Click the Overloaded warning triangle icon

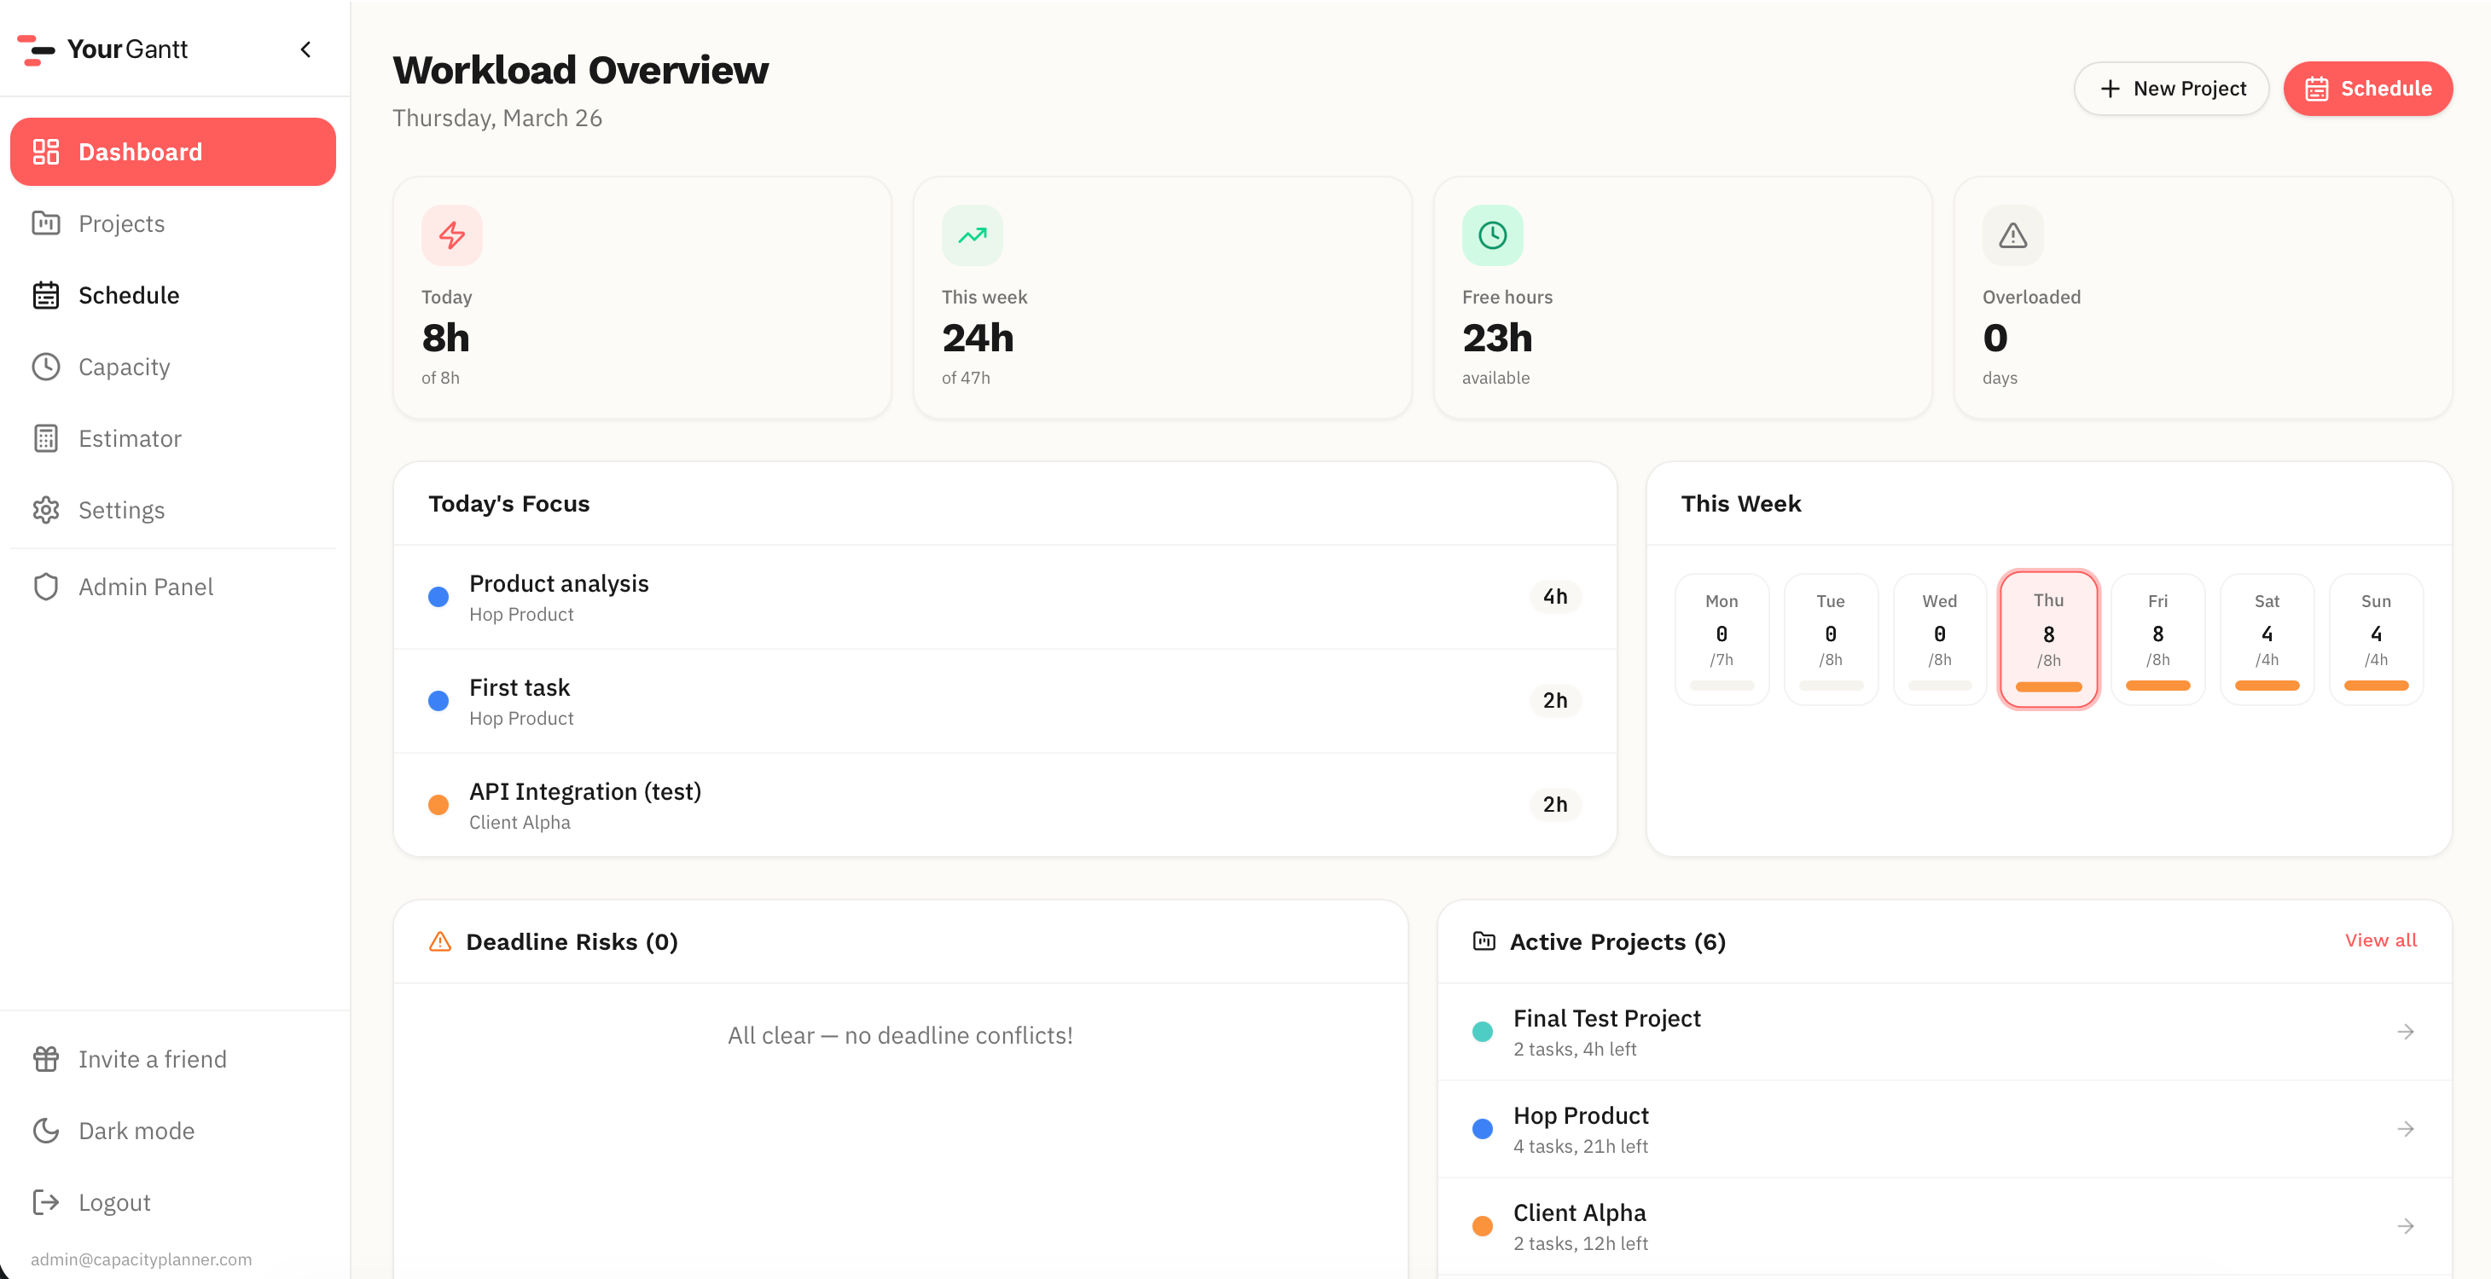[2012, 235]
